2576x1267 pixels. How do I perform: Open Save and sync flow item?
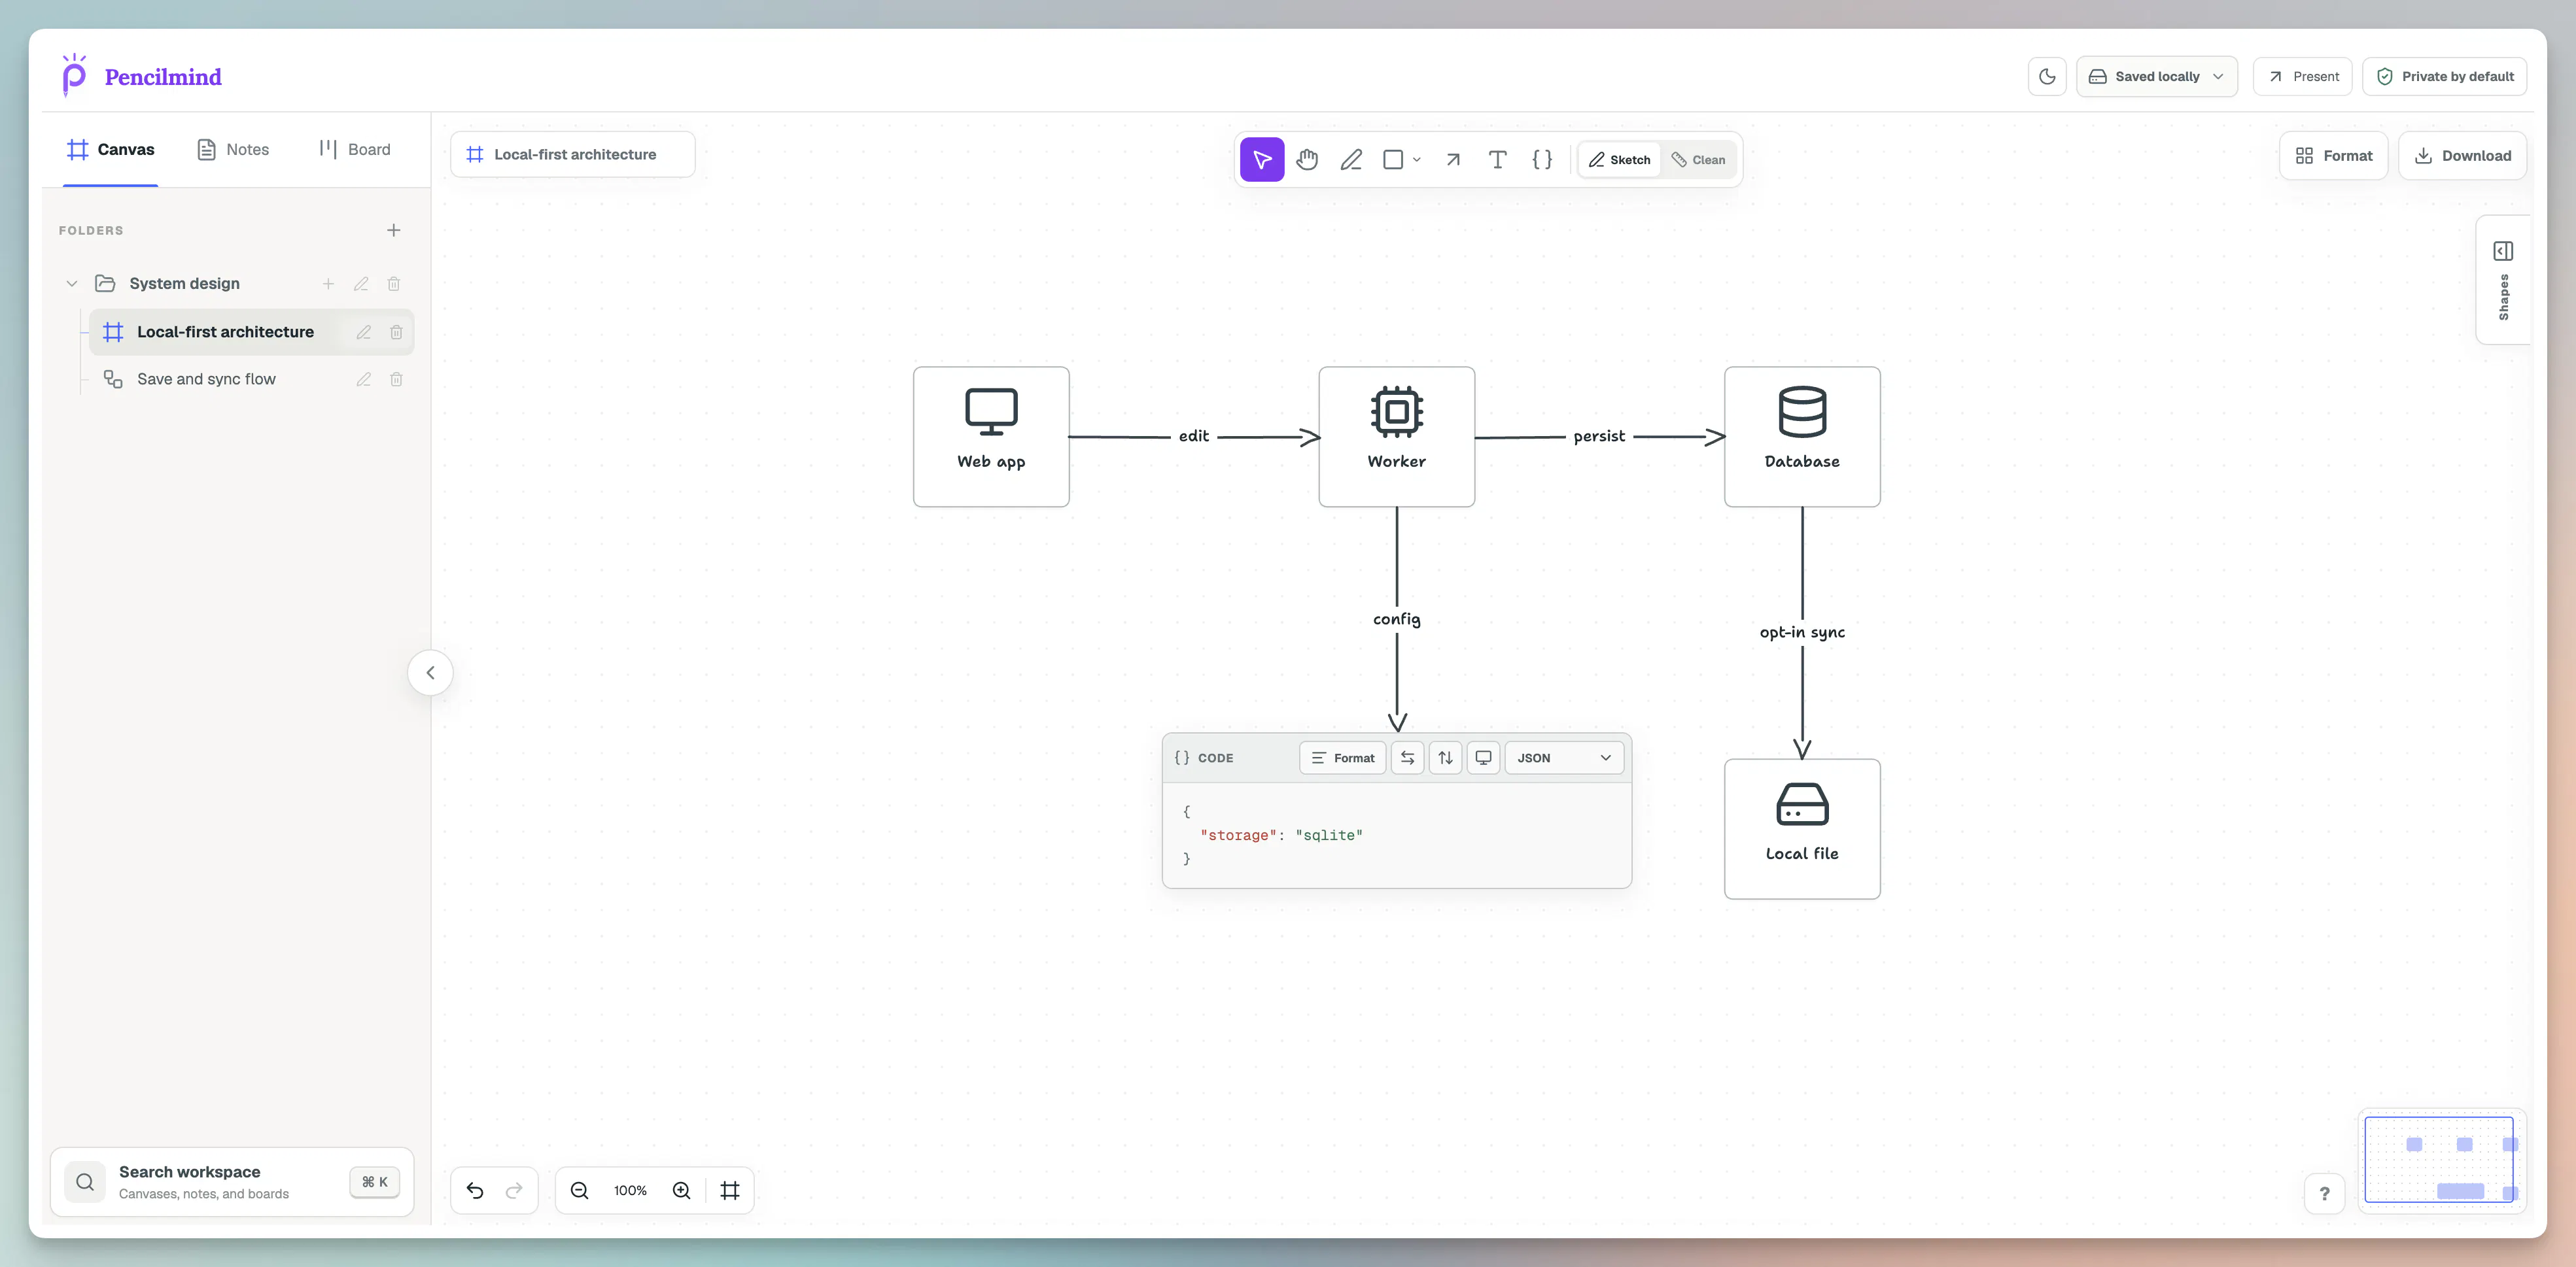click(x=205, y=380)
